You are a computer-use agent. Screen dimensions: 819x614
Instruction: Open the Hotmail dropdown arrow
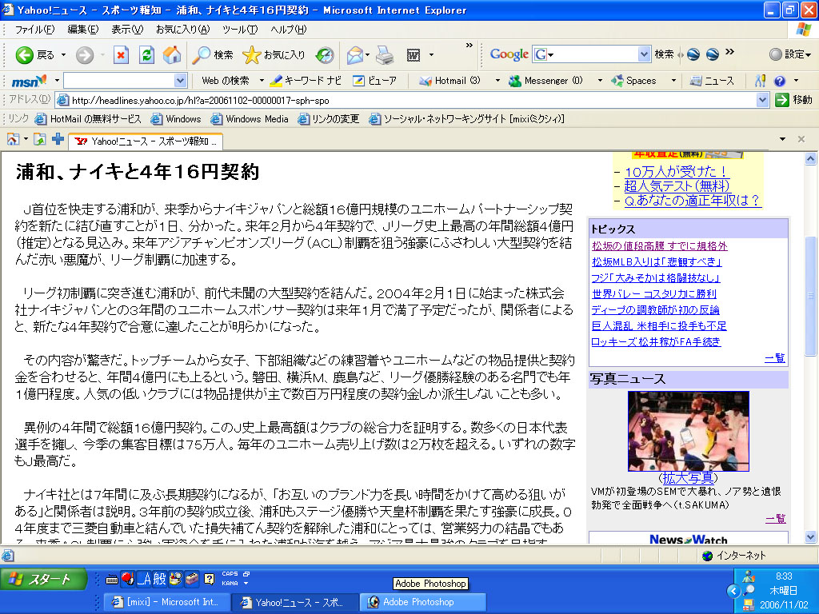click(x=497, y=81)
